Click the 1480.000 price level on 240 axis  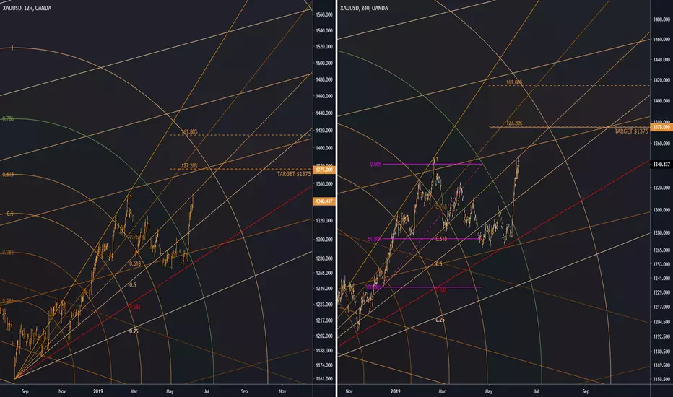tap(661, 19)
